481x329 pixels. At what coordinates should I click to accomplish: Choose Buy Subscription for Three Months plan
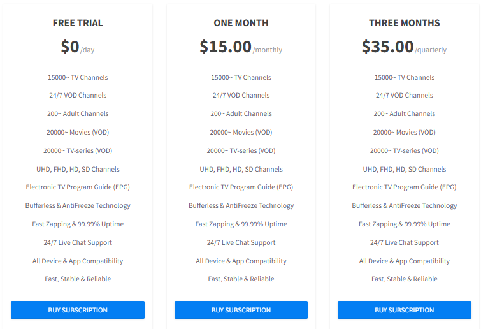click(x=405, y=310)
